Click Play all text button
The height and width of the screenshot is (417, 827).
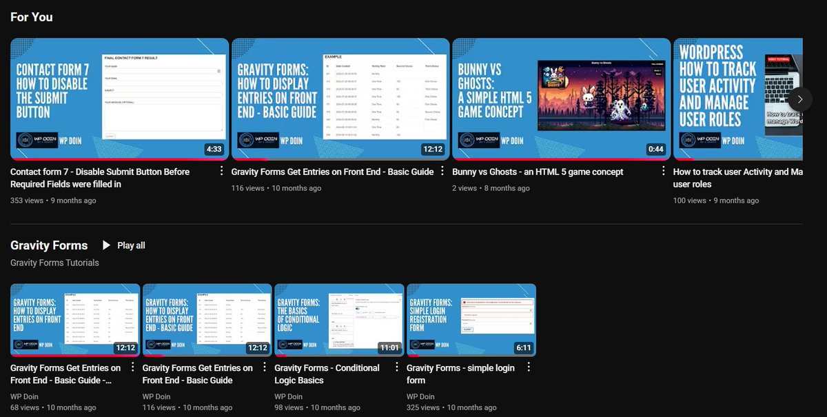pos(131,245)
